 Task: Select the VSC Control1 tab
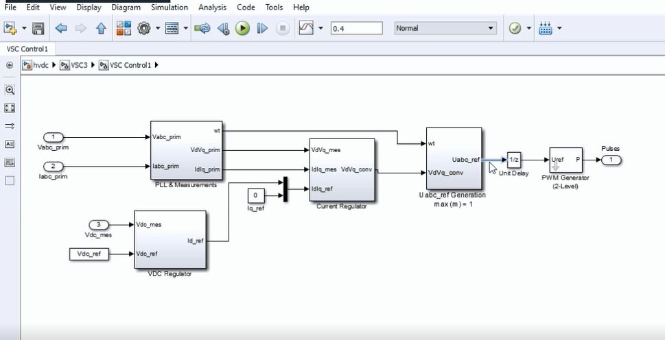tap(27, 49)
